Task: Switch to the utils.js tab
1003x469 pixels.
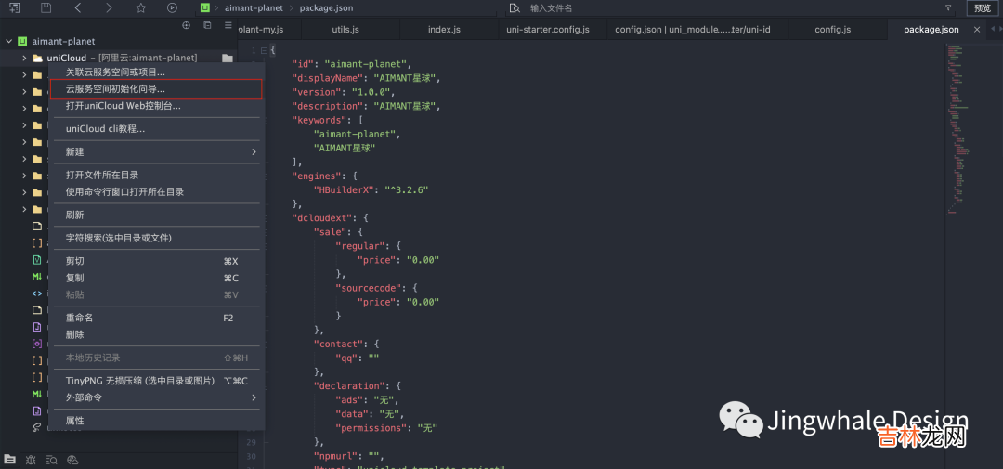Action: tap(345, 30)
